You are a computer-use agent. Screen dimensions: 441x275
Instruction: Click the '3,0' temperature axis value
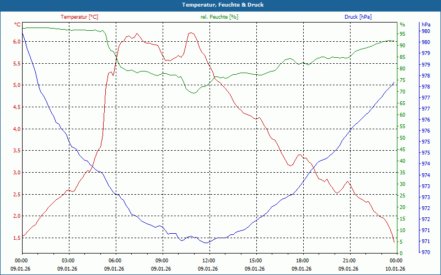pos(17,172)
